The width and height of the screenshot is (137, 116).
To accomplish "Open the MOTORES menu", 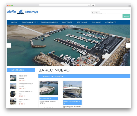I will coord(67,22).
